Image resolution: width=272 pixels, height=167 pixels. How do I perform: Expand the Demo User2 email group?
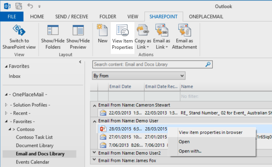tap(94, 152)
